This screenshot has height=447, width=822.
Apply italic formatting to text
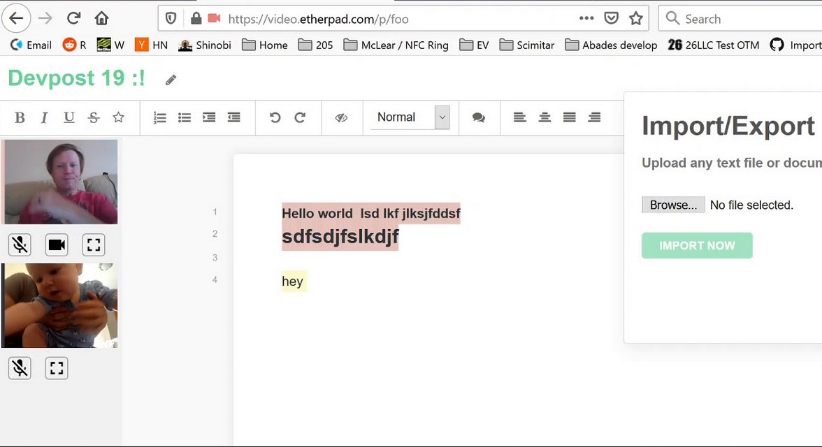coord(44,117)
